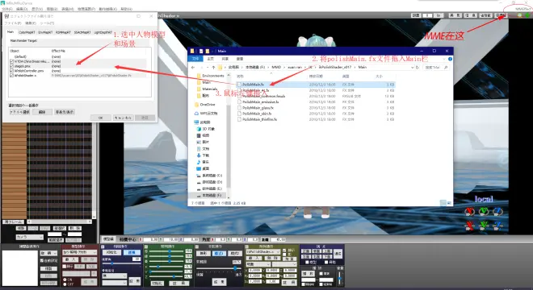Image resolution: width=533 pixels, height=290 pixels.
Task: Switch to ColorMapRT tab in effect dialog
Action: [x=27, y=32]
